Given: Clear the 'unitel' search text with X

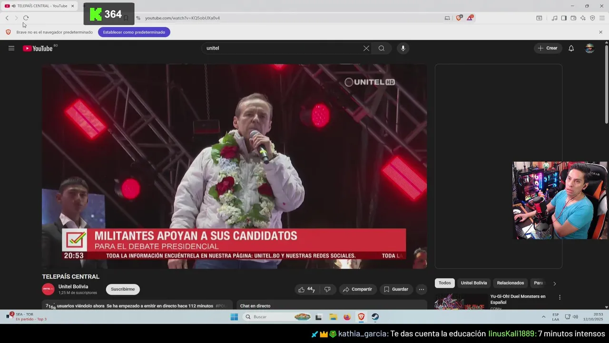Looking at the screenshot, I should [x=366, y=48].
